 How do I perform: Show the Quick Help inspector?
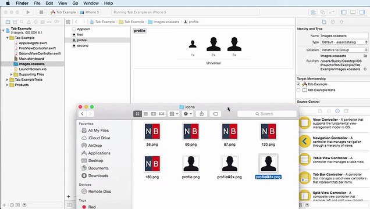click(333, 22)
